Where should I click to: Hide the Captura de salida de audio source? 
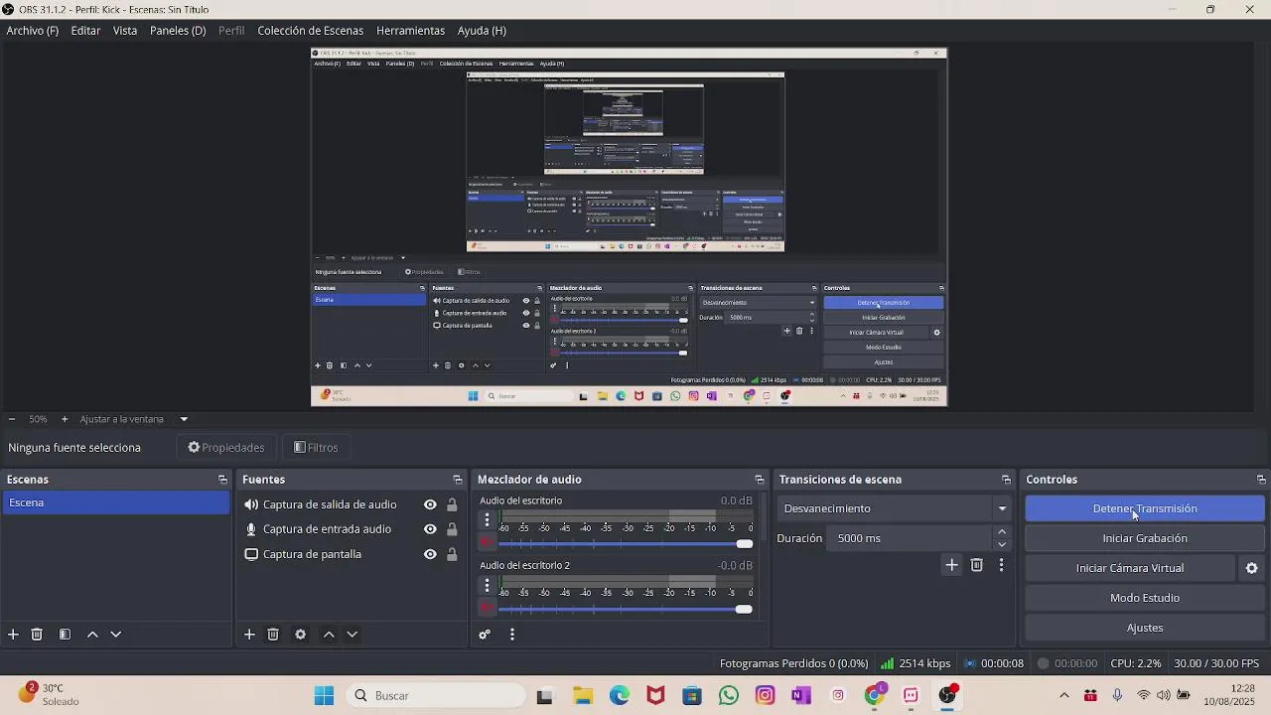tap(430, 504)
